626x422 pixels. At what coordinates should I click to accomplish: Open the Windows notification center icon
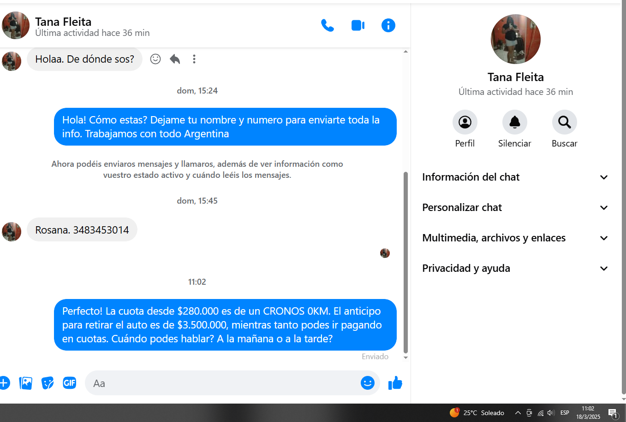(613, 413)
